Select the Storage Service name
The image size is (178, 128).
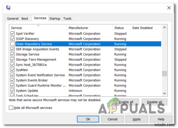pos(28,54)
